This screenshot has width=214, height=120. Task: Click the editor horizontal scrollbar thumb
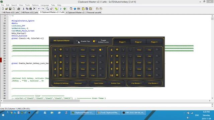tap(41, 101)
